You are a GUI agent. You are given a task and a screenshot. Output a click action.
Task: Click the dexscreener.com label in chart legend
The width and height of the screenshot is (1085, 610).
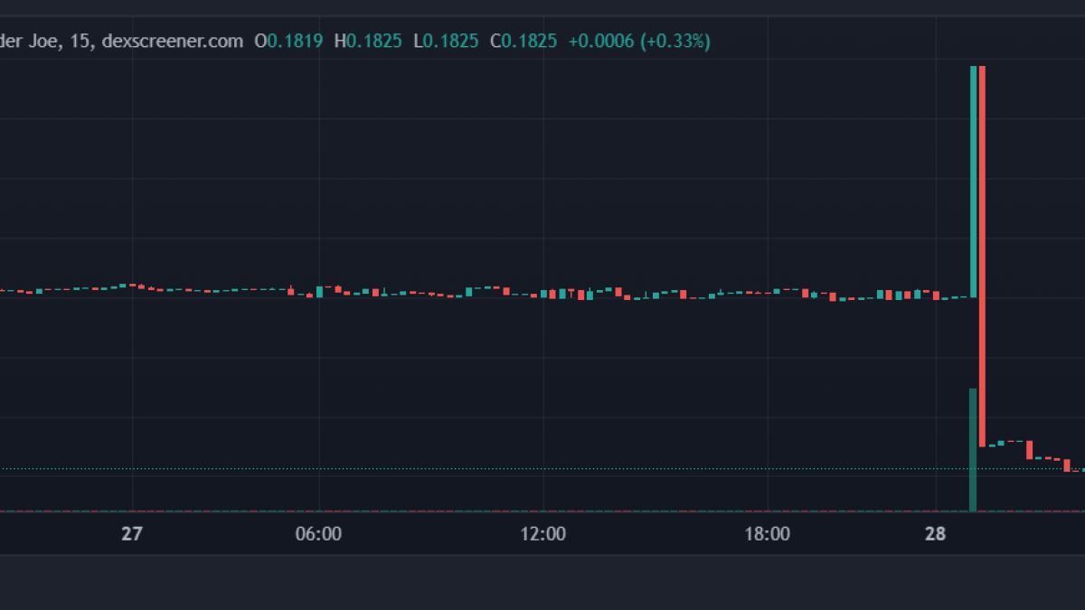pyautogui.click(x=172, y=41)
